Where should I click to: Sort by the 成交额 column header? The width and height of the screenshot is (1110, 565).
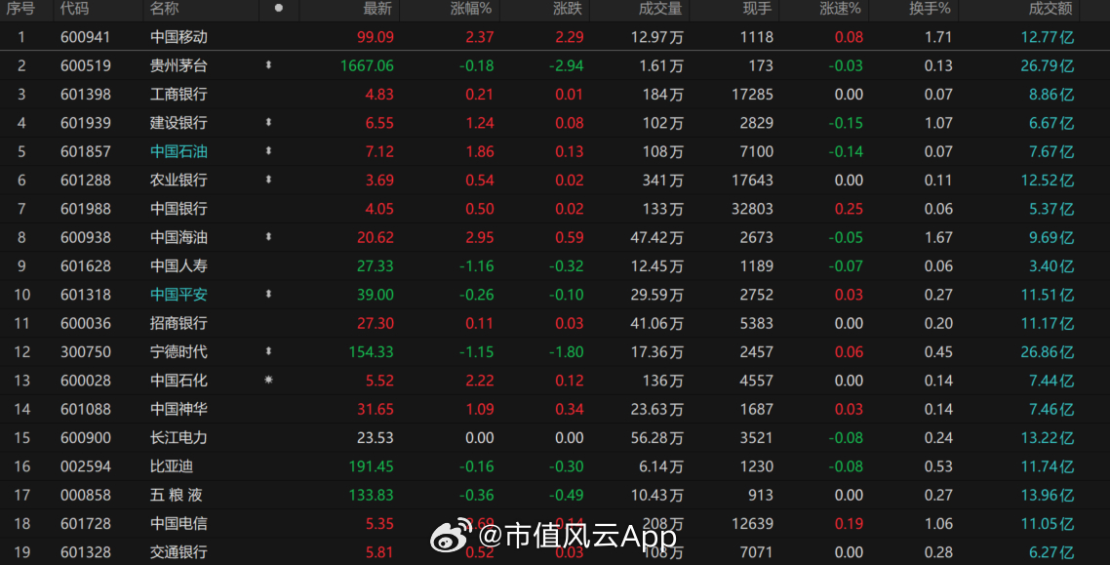pos(1051,9)
